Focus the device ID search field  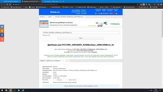tap(81, 33)
